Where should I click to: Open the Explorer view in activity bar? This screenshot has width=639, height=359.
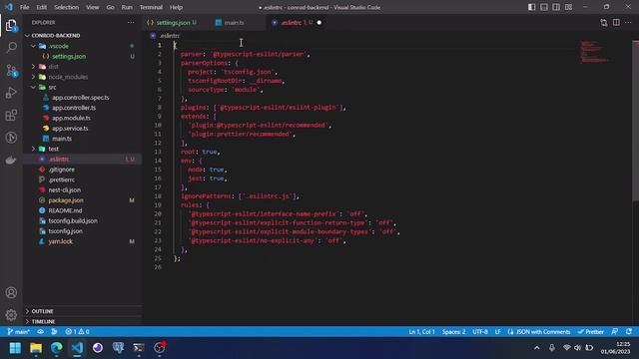pyautogui.click(x=11, y=26)
